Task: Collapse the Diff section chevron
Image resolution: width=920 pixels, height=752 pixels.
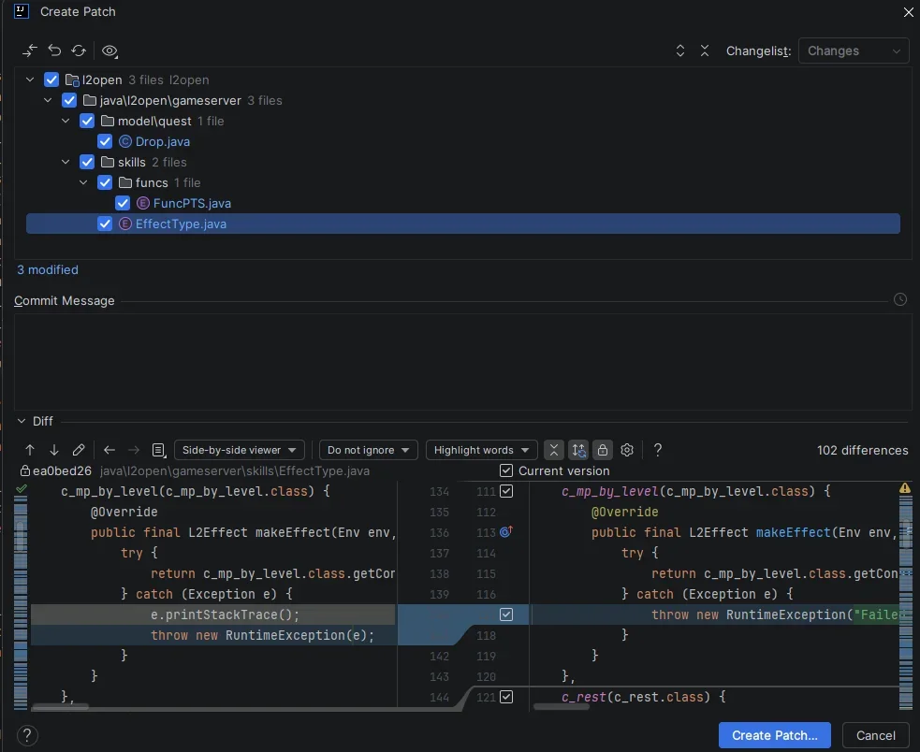Action: coord(22,421)
